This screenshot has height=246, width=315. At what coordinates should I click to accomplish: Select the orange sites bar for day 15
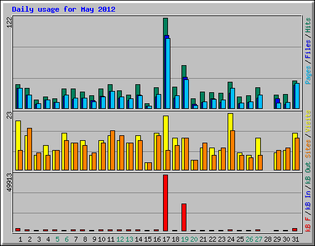click(x=150, y=166)
